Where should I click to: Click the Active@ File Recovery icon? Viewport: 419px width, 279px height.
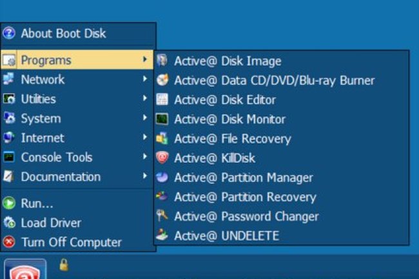(162, 138)
